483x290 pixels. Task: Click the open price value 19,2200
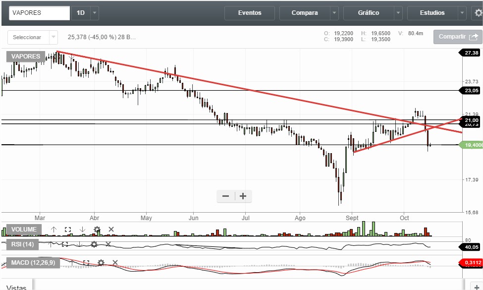343,33
